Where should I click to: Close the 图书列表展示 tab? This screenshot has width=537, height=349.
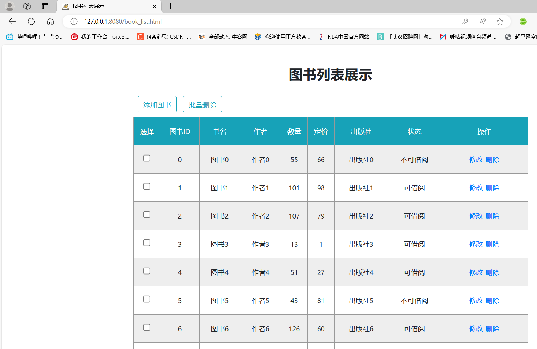[x=154, y=6]
